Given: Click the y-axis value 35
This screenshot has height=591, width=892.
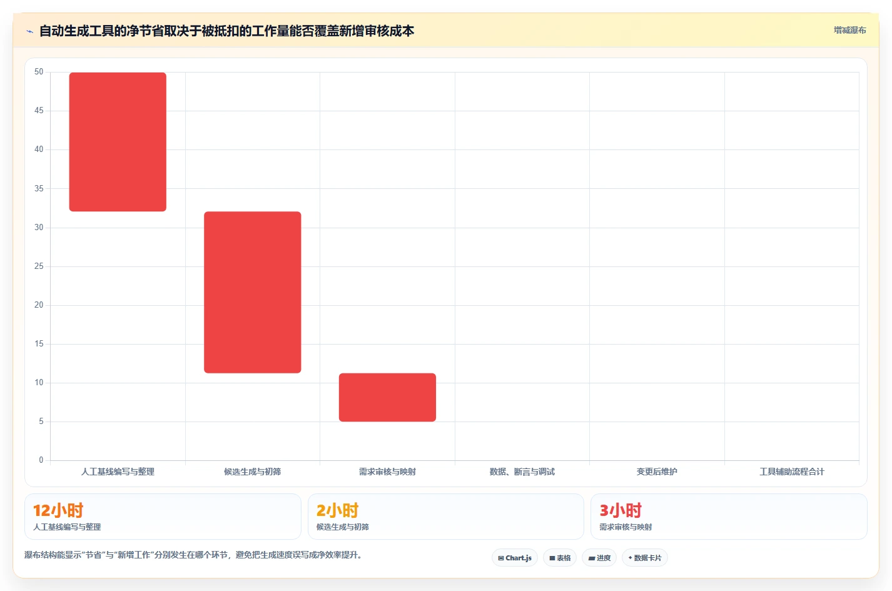Looking at the screenshot, I should pos(39,189).
